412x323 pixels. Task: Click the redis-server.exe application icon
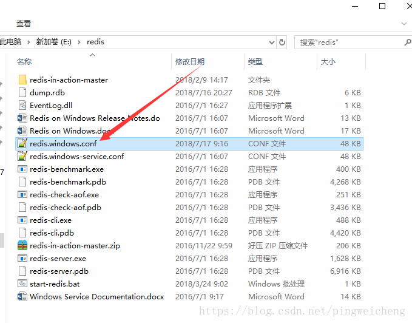tap(22, 259)
